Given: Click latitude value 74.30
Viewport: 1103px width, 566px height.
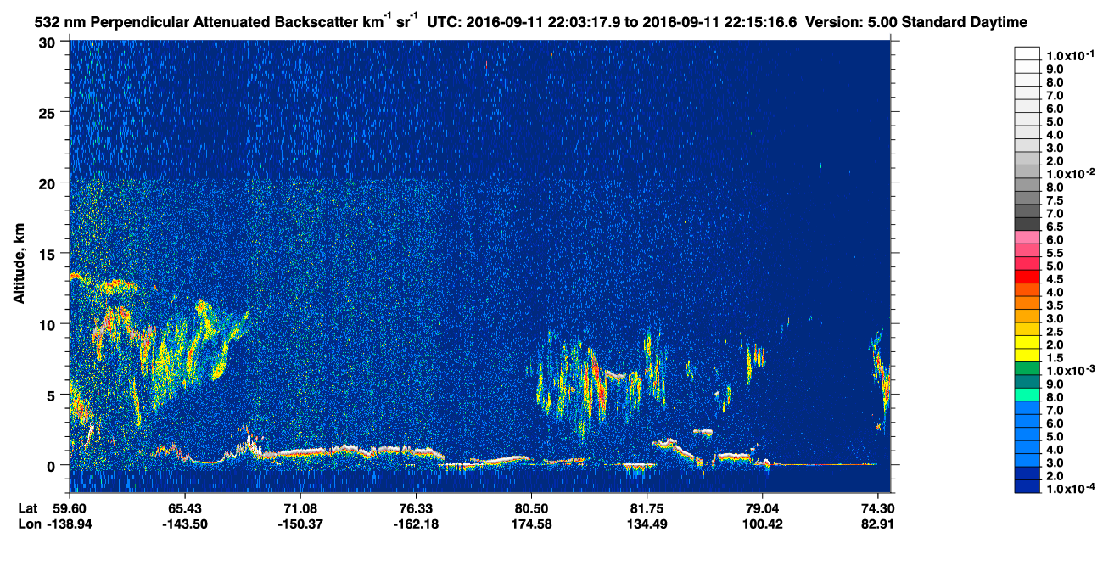Looking at the screenshot, I should pyautogui.click(x=877, y=508).
